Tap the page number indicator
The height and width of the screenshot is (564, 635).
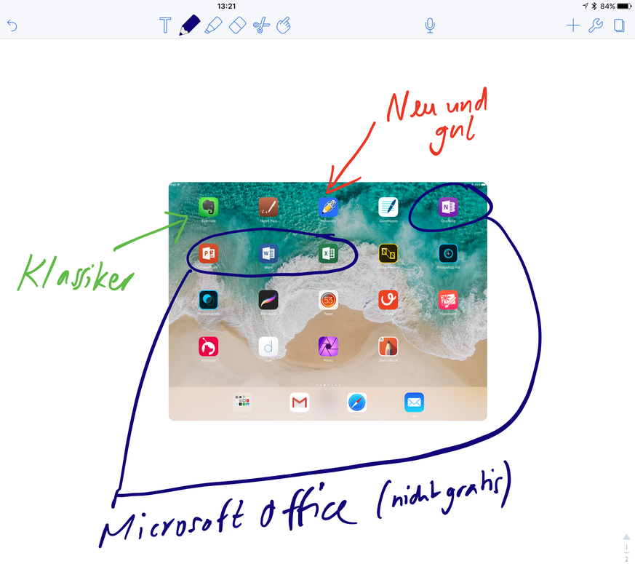click(626, 547)
